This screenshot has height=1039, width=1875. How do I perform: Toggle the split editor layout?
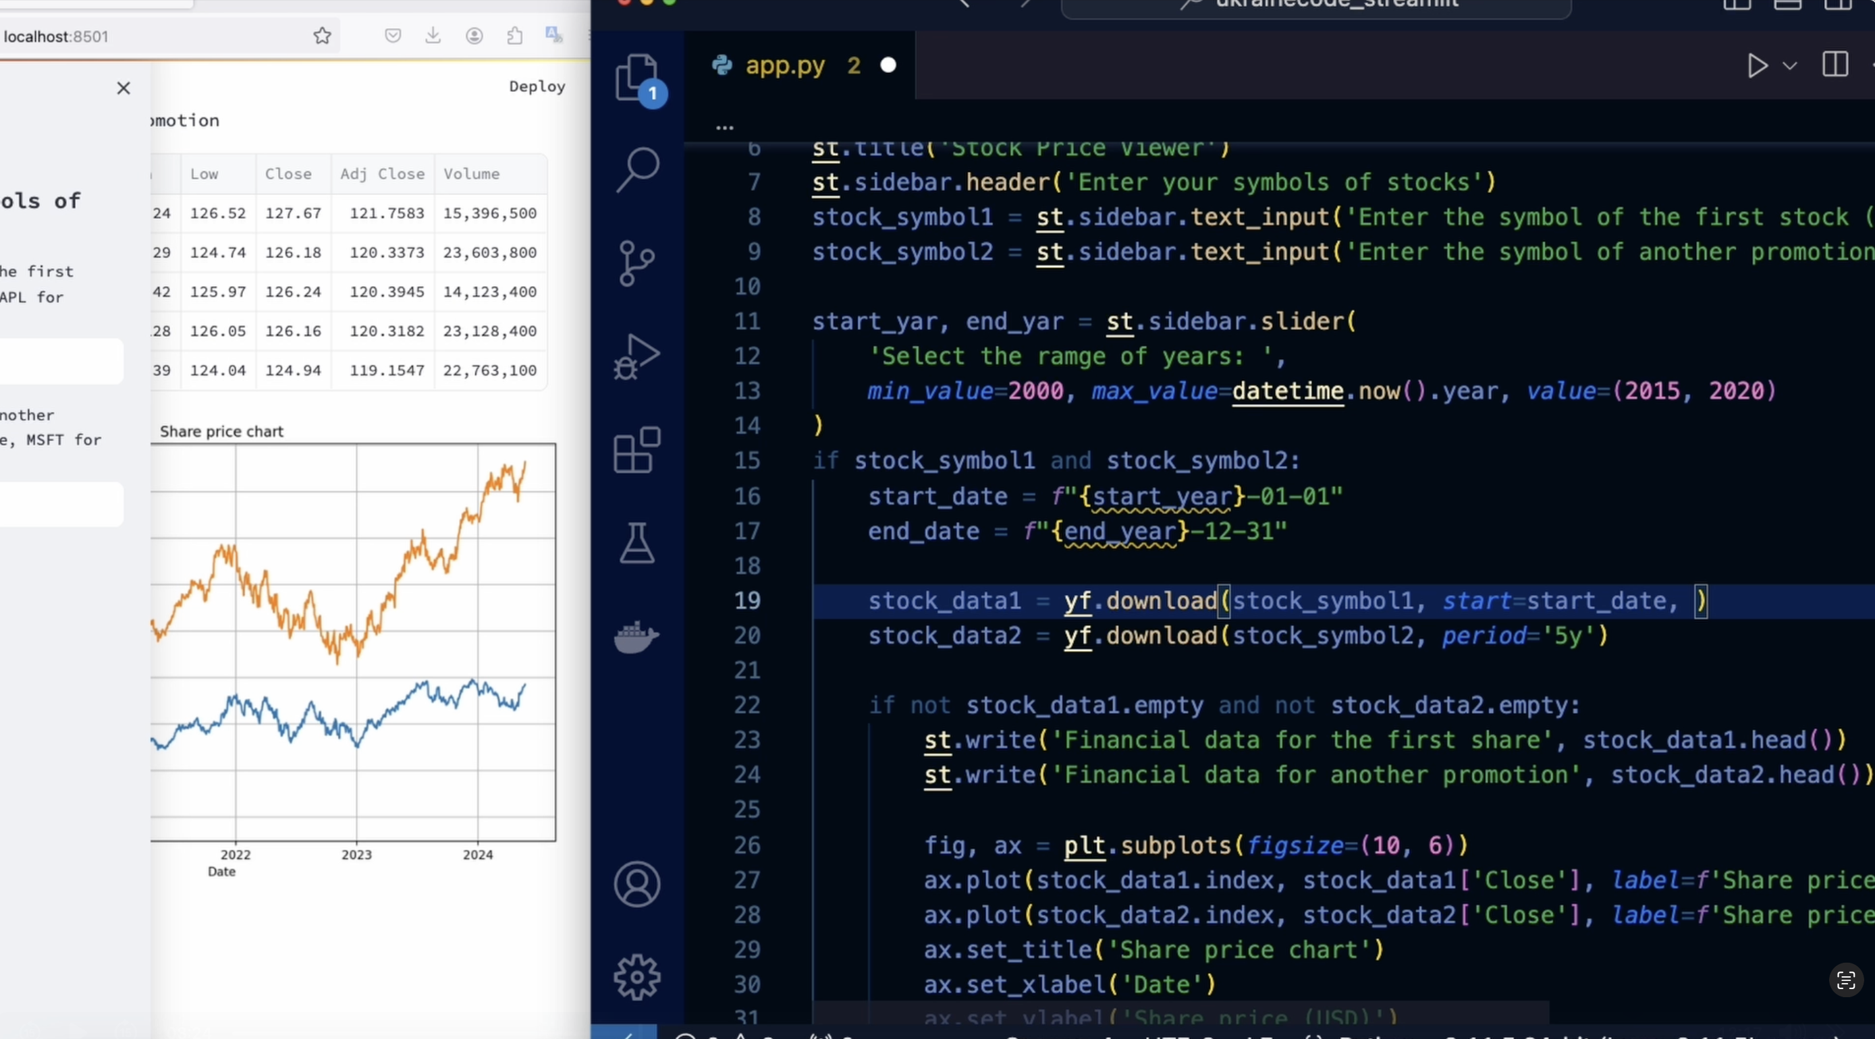point(1835,65)
